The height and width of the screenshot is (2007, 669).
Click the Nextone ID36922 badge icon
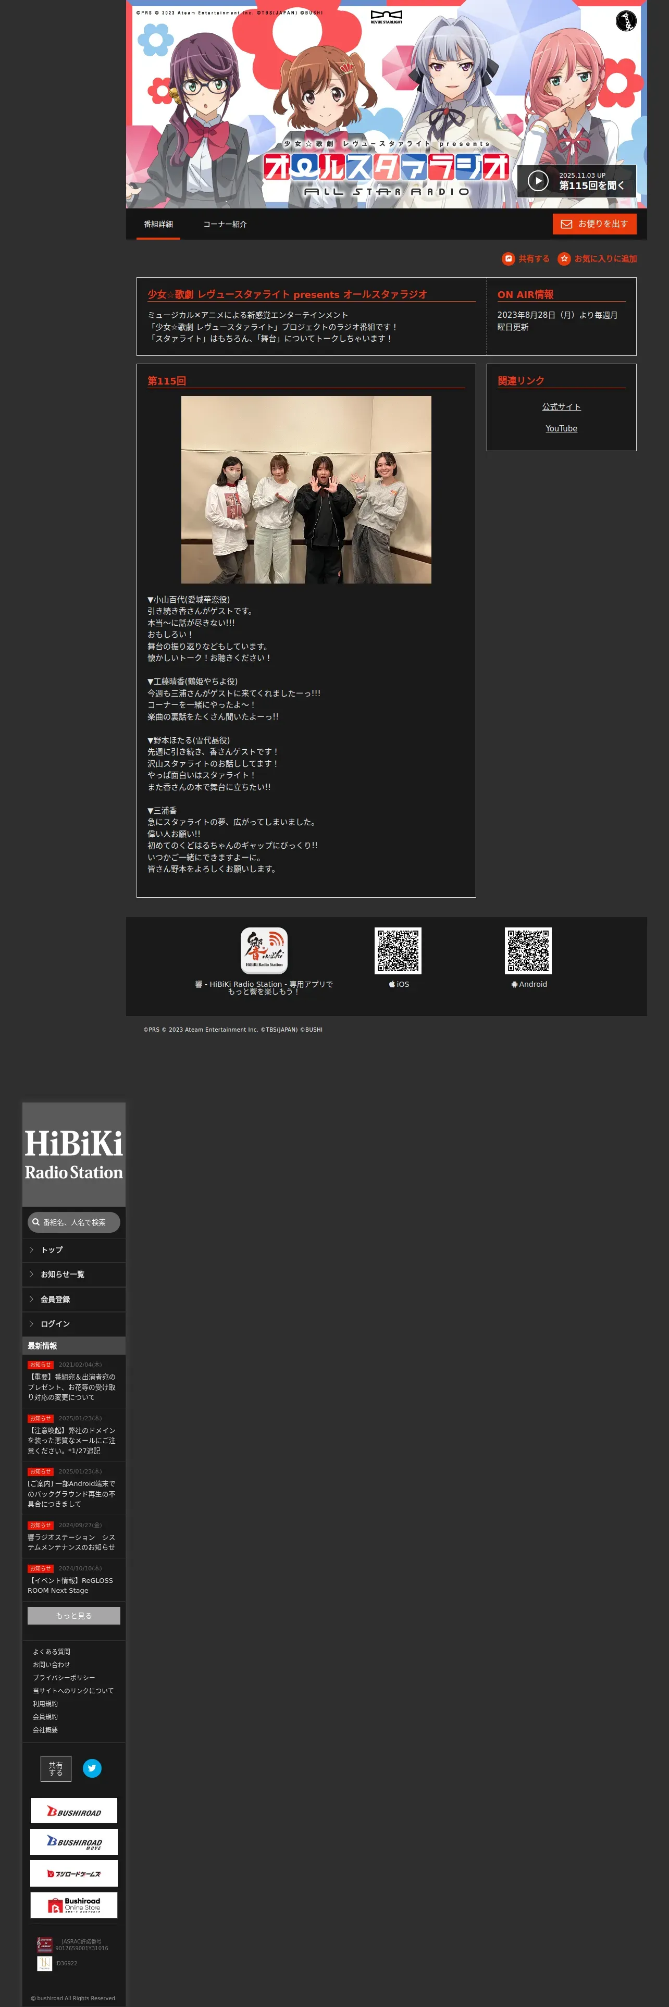44,1964
